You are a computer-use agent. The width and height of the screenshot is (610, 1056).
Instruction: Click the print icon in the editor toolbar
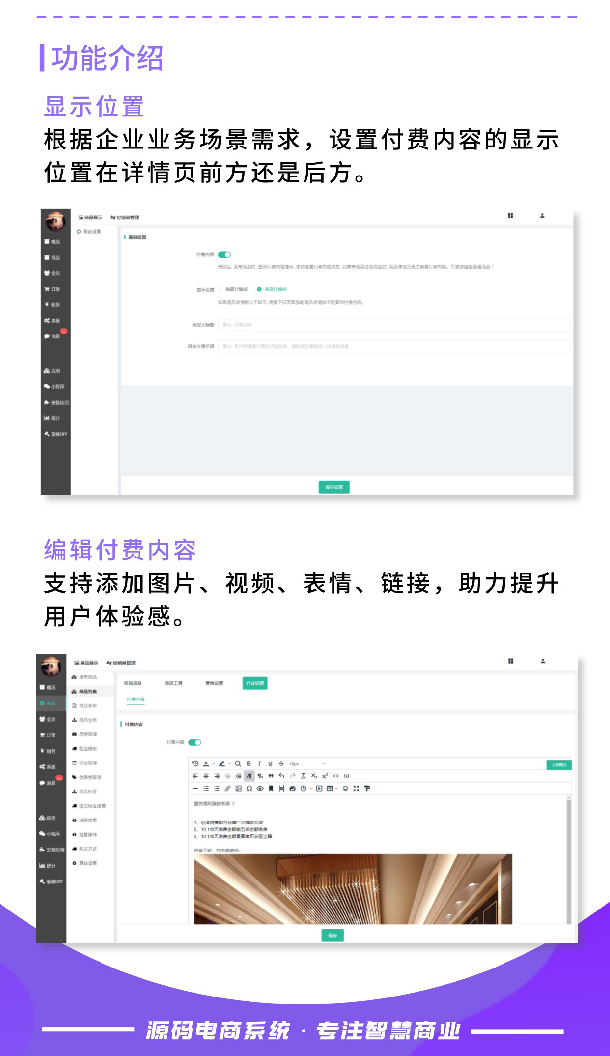pos(293,789)
